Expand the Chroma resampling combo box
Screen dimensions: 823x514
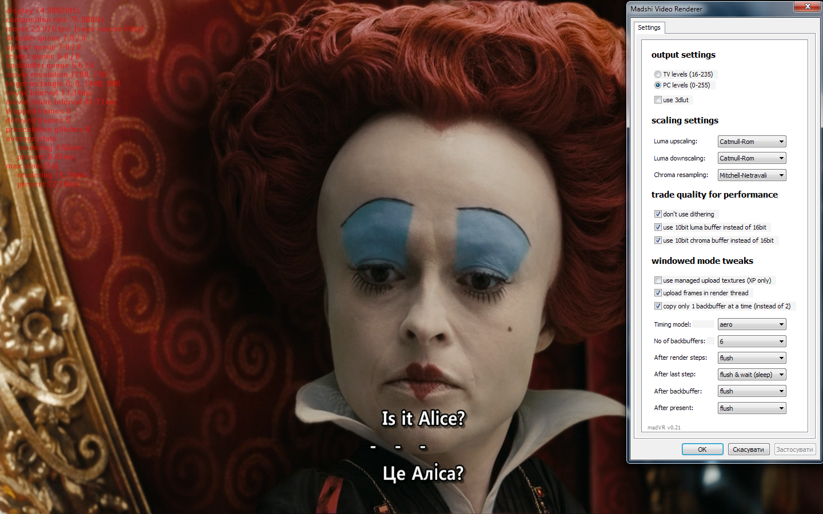pos(752,175)
